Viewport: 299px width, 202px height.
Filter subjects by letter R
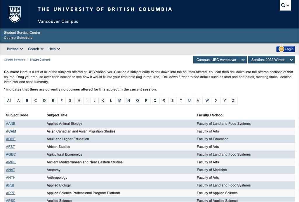coord(164,101)
